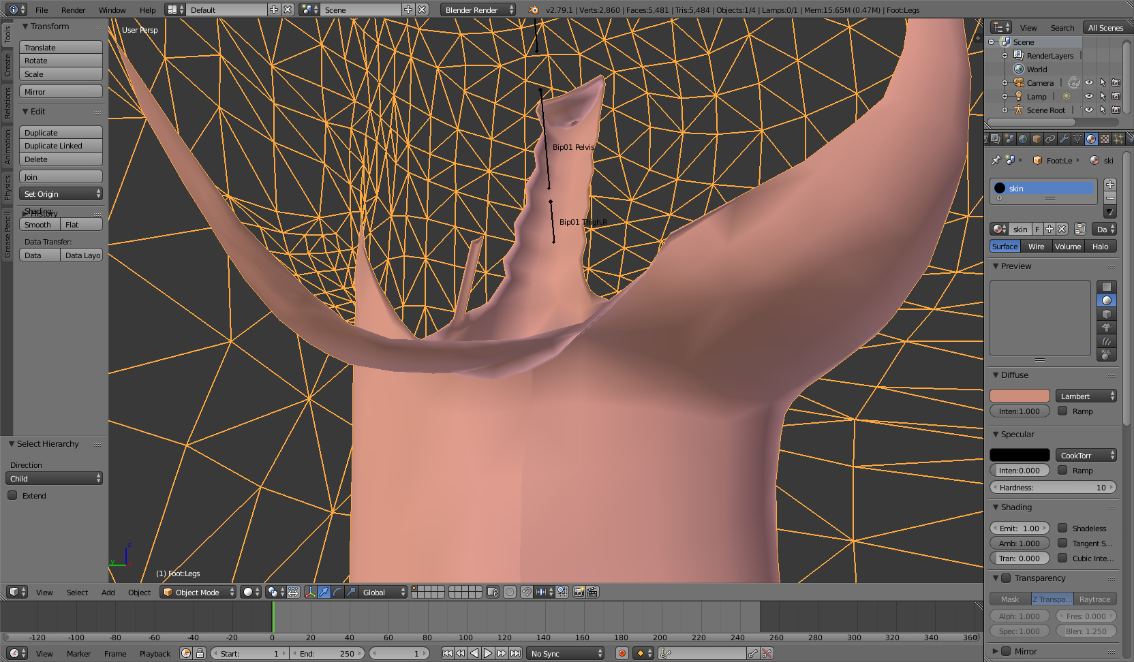Image resolution: width=1134 pixels, height=662 pixels.
Task: Open the Render menu
Action: 73,10
